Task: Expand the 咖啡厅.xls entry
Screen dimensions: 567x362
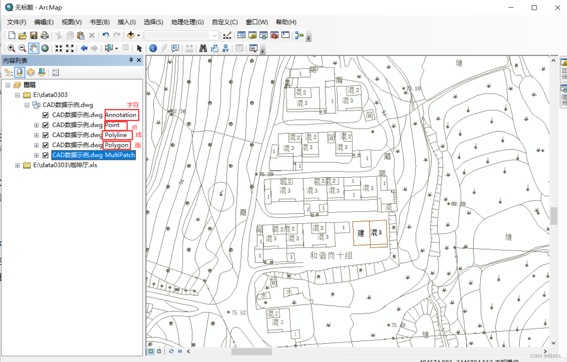Action: click(x=17, y=165)
